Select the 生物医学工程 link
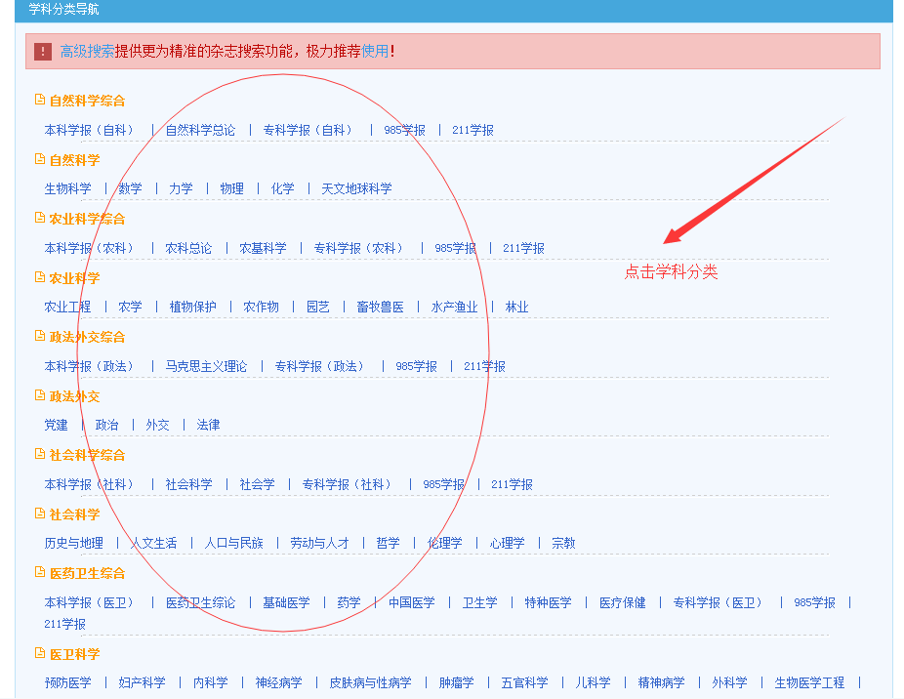This screenshot has height=699, width=904. tap(809, 682)
